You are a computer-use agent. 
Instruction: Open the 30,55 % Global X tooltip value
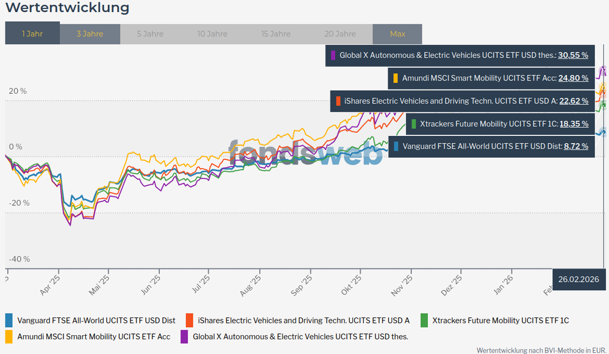573,55
